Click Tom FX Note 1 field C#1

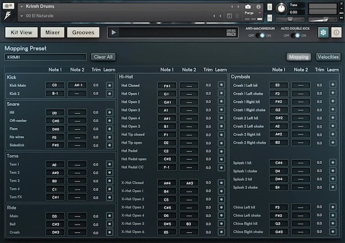tap(55, 197)
